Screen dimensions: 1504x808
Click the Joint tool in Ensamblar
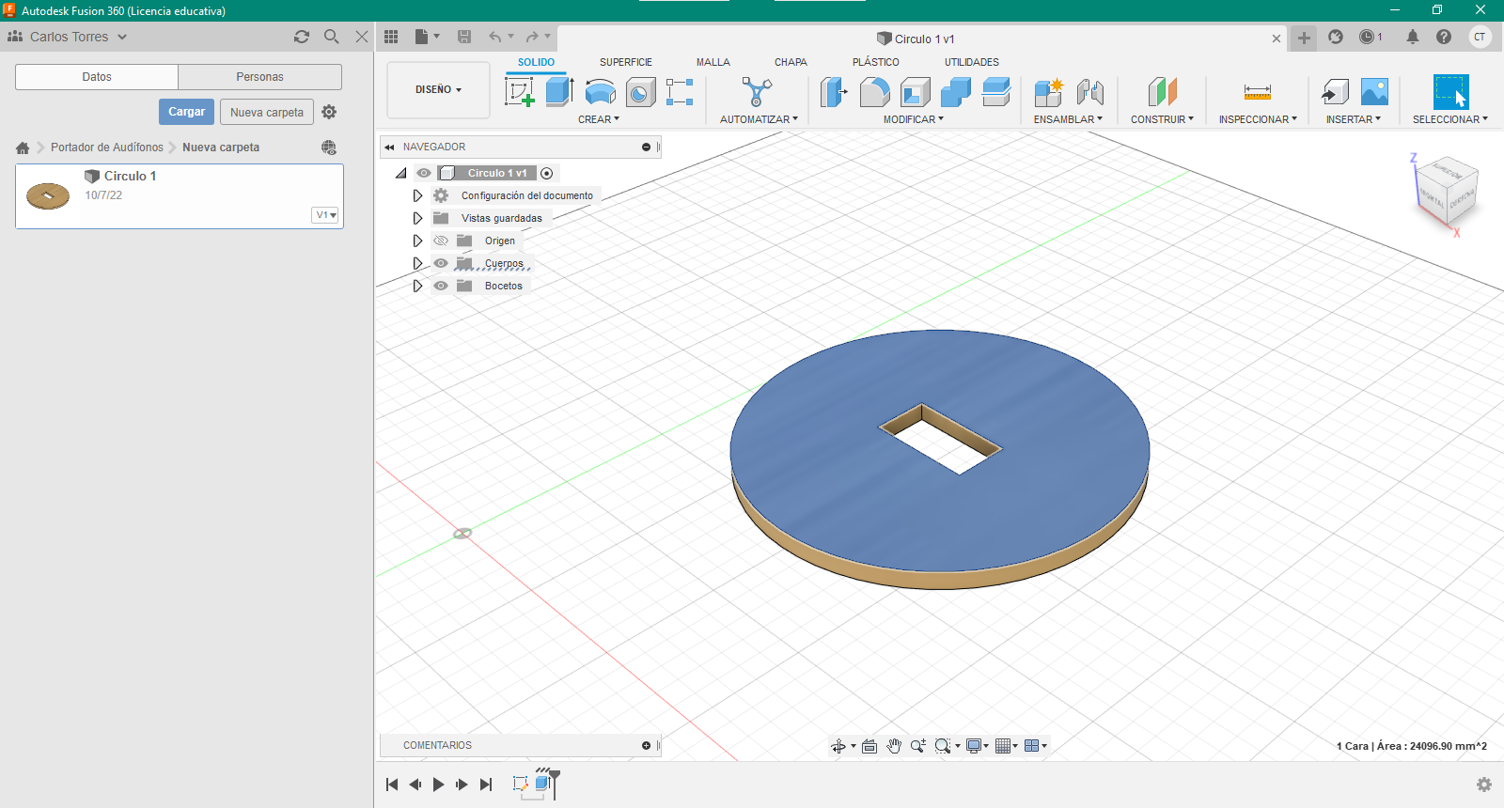pos(1089,92)
